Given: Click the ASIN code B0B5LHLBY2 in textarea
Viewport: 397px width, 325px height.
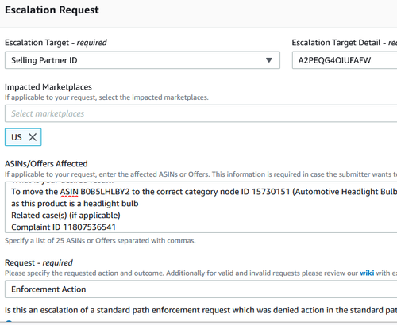Looking at the screenshot, I should [105, 192].
